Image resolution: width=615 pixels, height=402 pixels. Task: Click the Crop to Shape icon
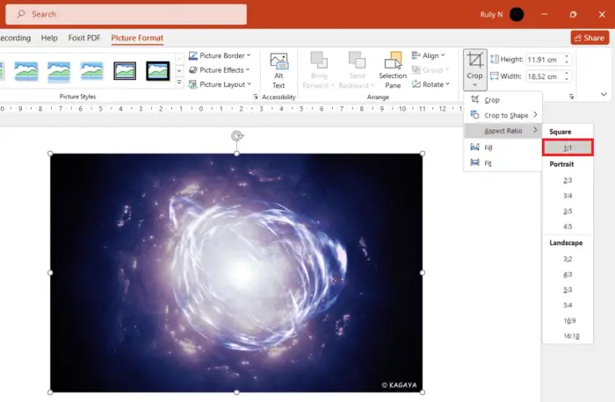click(474, 115)
